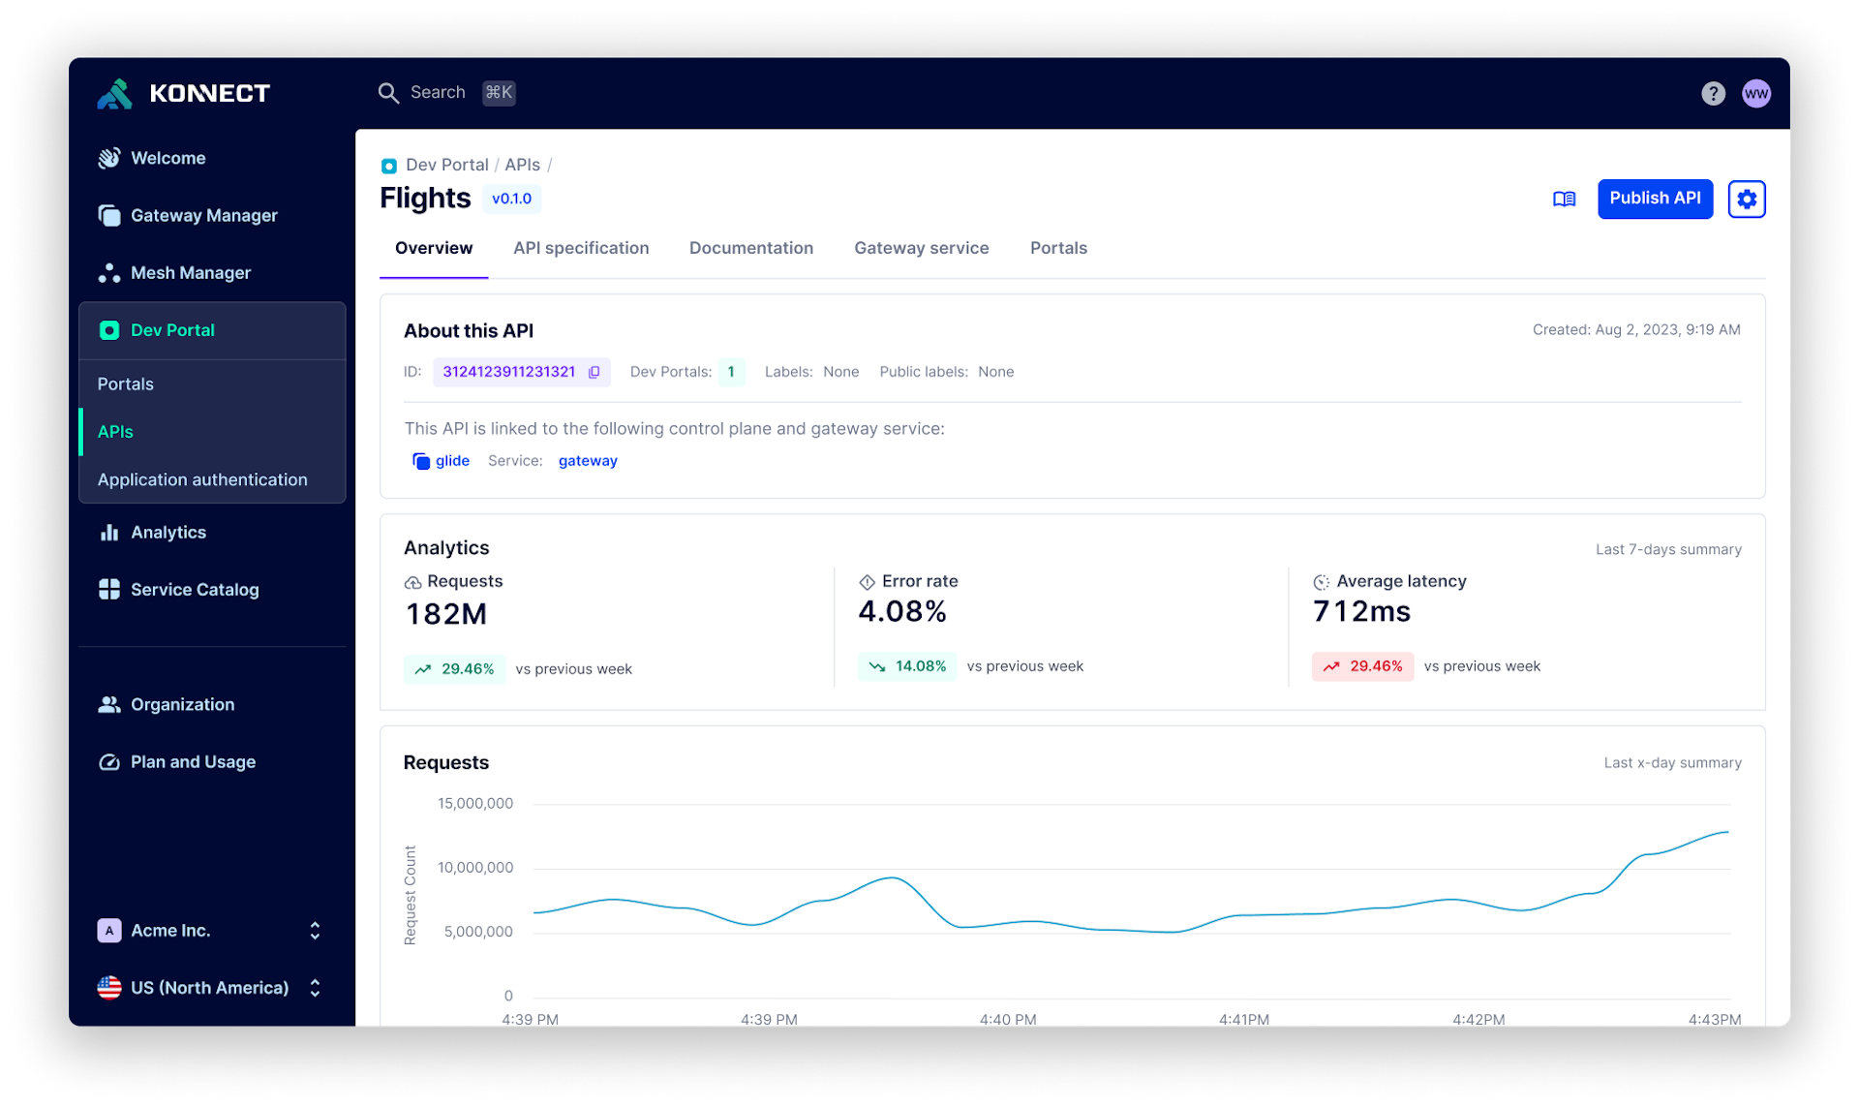
Task: Click the Konnect logo
Action: coord(182,93)
